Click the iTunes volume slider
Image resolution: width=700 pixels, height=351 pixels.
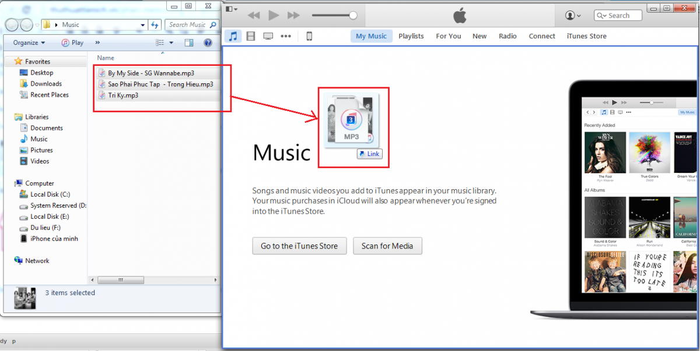coord(334,15)
